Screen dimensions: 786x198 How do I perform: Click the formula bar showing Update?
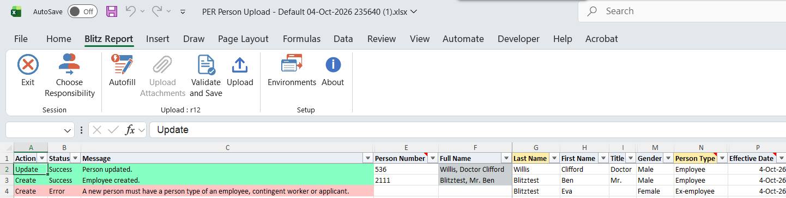click(x=468, y=130)
